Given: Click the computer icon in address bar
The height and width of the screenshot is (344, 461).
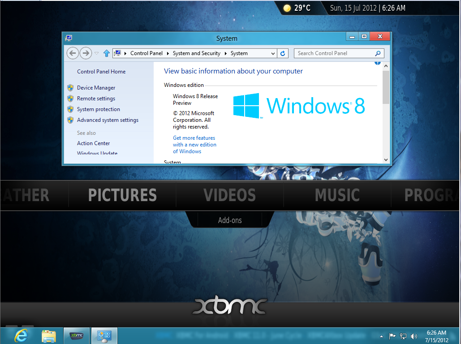Looking at the screenshot, I should pyautogui.click(x=117, y=53).
